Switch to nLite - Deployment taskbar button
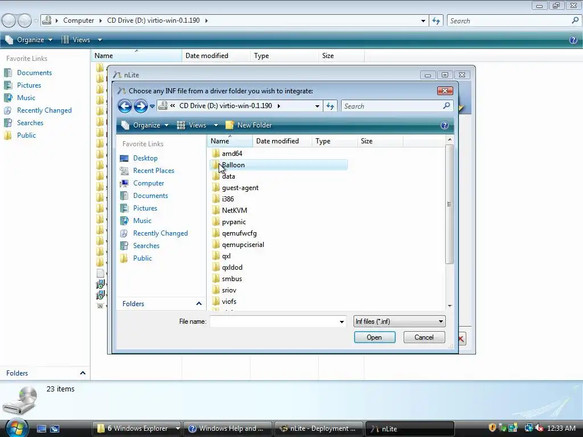Screen dimensions: 583x437 [319, 428]
